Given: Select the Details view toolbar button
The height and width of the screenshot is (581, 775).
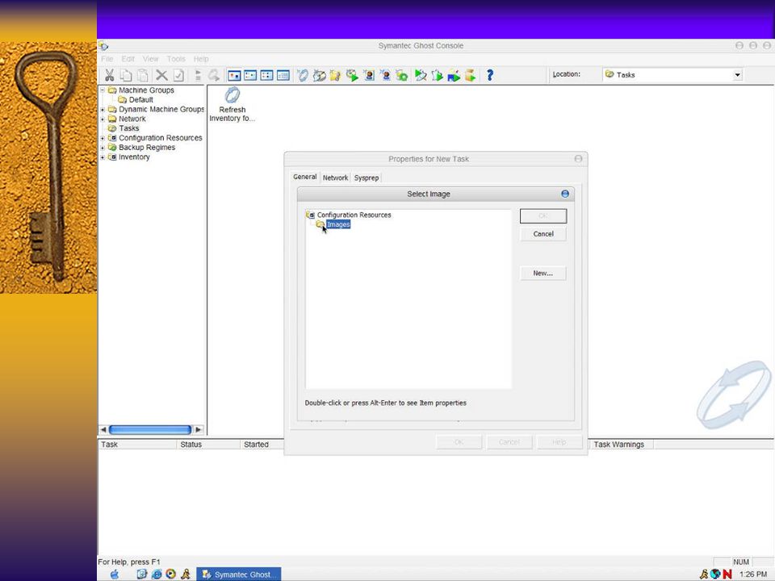Looking at the screenshot, I should point(283,75).
